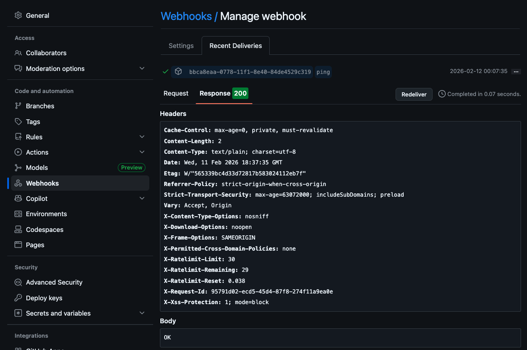This screenshot has height=350, width=527.
Task: Click the Collaborators people icon
Action: point(18,53)
